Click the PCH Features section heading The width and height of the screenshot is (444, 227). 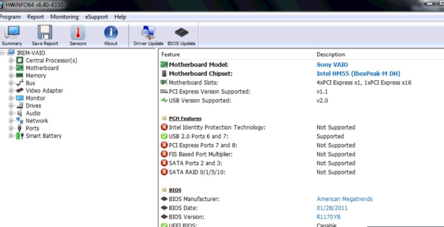pyautogui.click(x=185, y=118)
